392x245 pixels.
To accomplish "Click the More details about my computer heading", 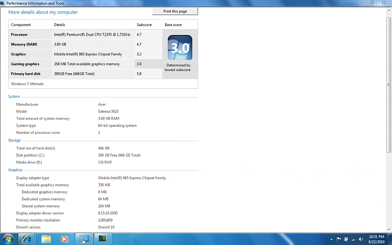I will pyautogui.click(x=43, y=12).
